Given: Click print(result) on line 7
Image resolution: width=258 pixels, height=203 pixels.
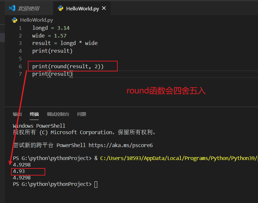Looking at the screenshot, I should click(52, 74).
